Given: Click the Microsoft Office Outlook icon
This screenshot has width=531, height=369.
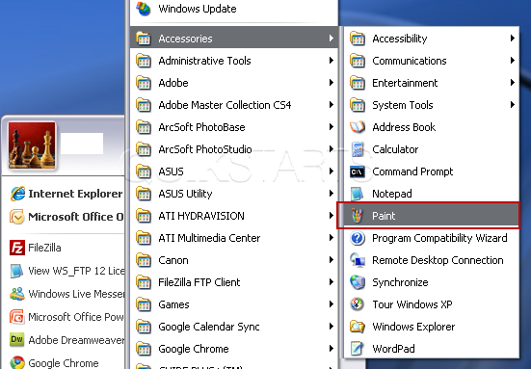Looking at the screenshot, I should 17,217.
